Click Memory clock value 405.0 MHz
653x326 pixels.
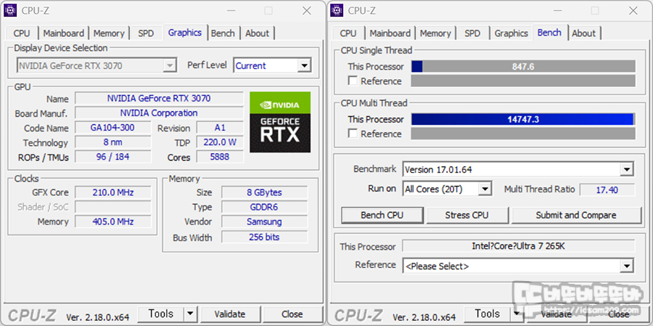point(113,221)
